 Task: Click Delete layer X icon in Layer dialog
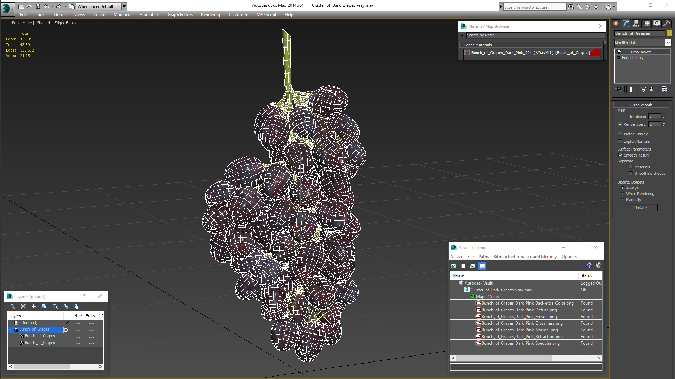coord(23,306)
